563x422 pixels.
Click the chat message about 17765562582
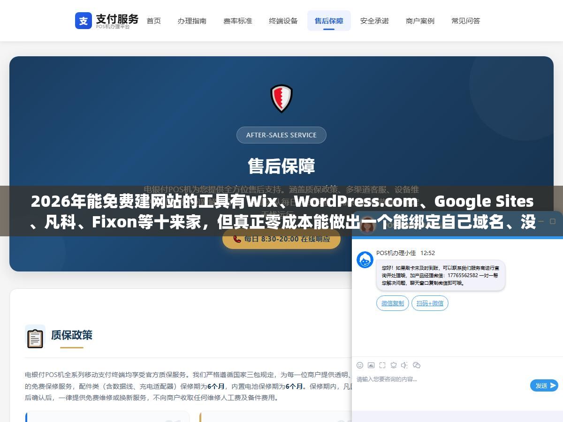point(441,276)
